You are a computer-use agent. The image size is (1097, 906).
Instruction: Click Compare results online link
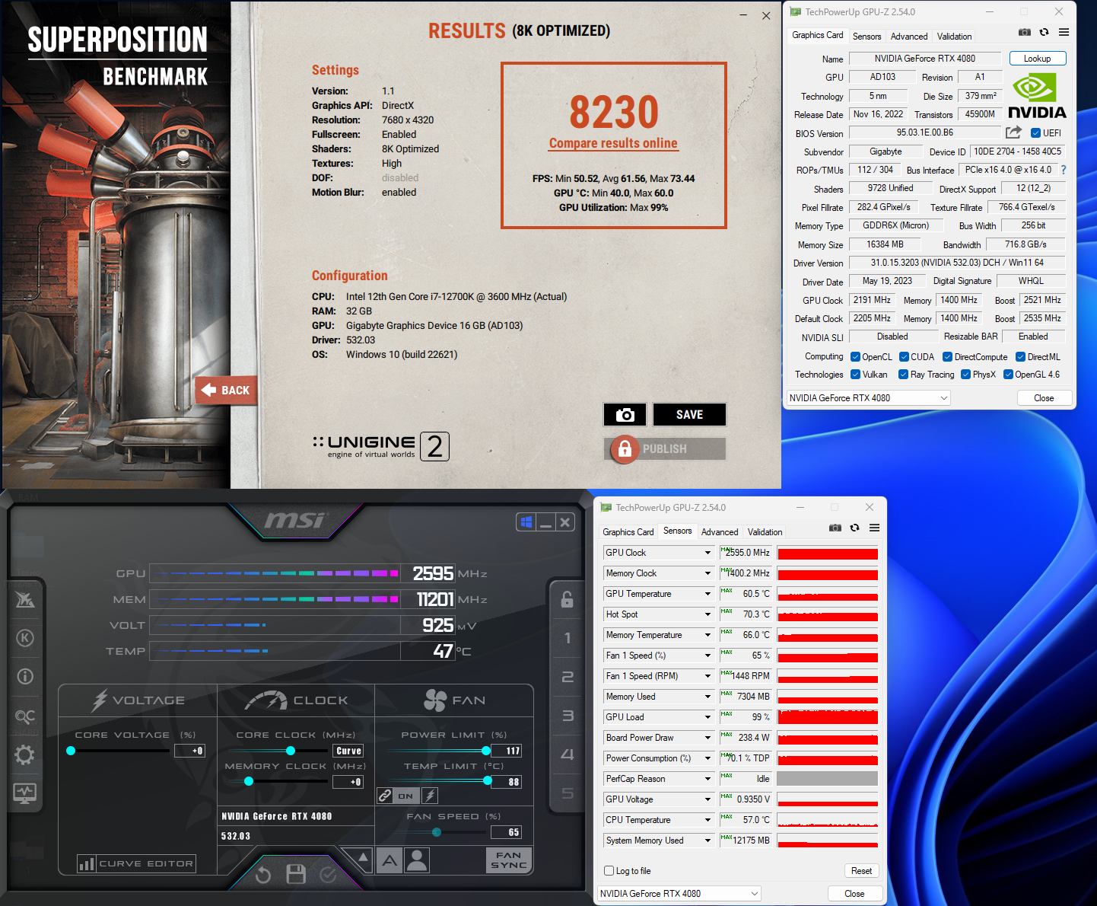[613, 143]
